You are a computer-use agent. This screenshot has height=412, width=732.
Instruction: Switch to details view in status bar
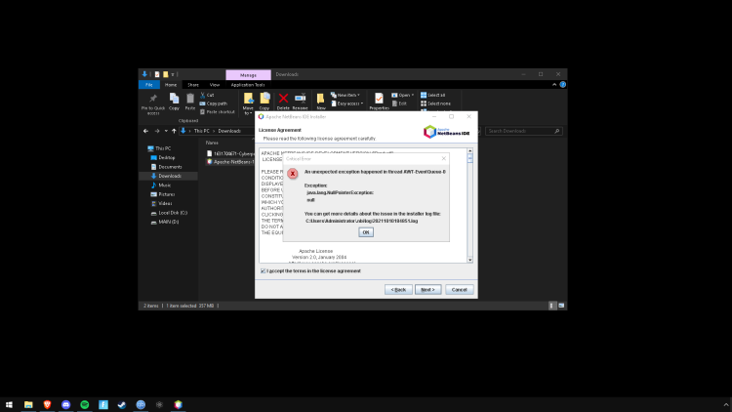[551, 306]
